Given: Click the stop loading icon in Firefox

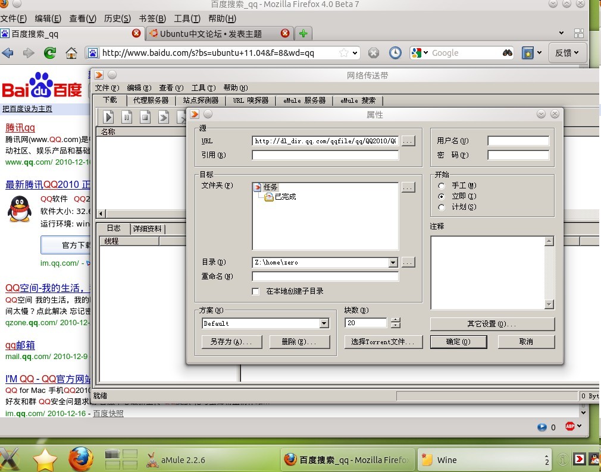Looking at the screenshot, I should [373, 53].
